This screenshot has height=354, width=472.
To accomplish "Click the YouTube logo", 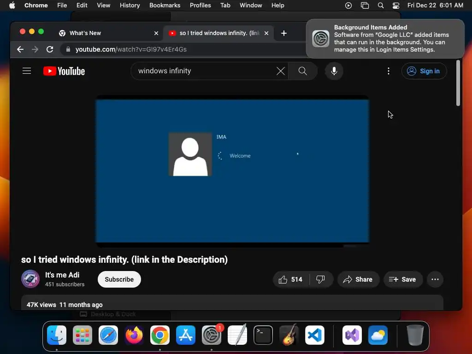I will tap(64, 71).
